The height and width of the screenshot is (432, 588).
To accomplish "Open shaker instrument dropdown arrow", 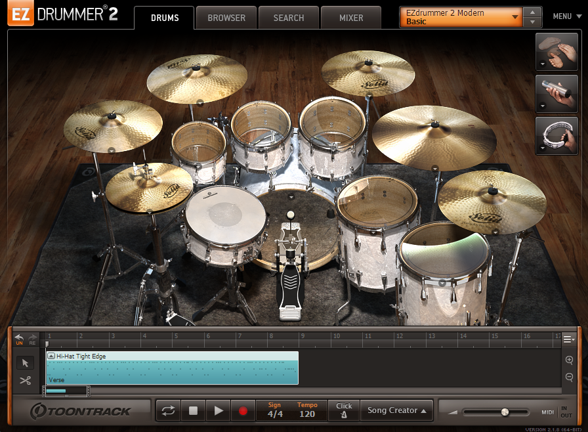I will tap(543, 106).
